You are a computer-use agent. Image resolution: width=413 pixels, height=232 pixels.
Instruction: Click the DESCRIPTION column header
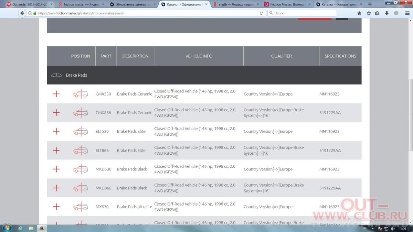(x=135, y=56)
